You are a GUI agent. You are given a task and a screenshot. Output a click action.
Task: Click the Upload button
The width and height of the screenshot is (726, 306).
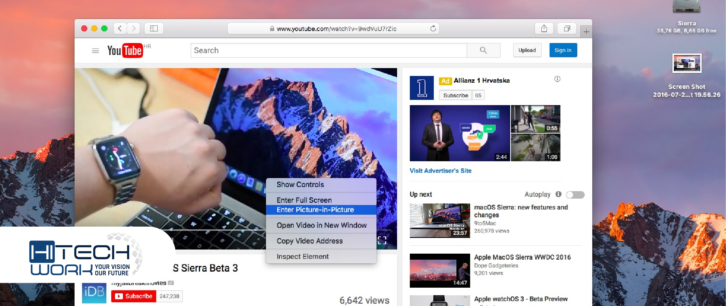pyautogui.click(x=527, y=50)
